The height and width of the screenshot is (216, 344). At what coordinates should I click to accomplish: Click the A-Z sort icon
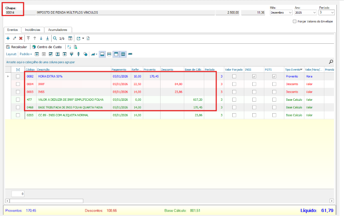69,47
